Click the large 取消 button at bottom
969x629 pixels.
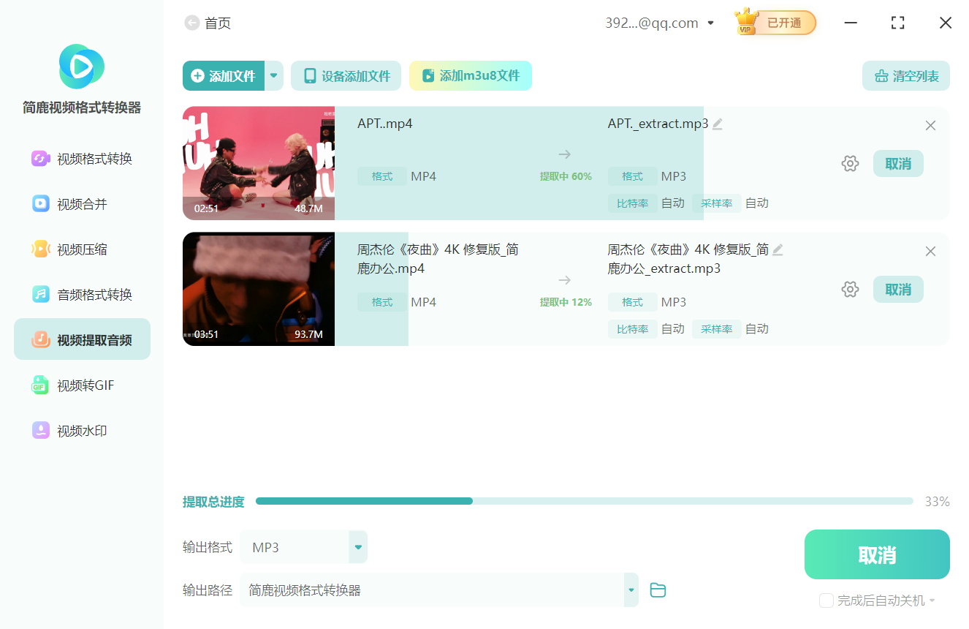pos(877,554)
